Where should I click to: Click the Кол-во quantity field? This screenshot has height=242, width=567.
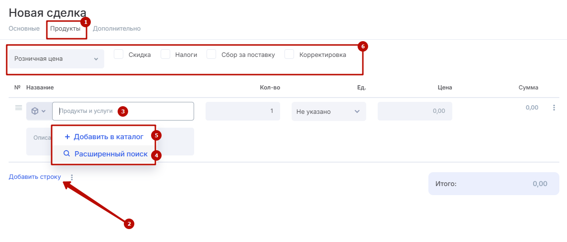[x=242, y=111]
